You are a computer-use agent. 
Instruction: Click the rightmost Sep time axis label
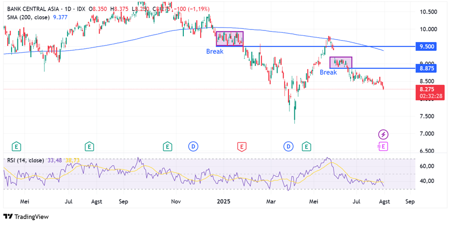tap(410, 201)
